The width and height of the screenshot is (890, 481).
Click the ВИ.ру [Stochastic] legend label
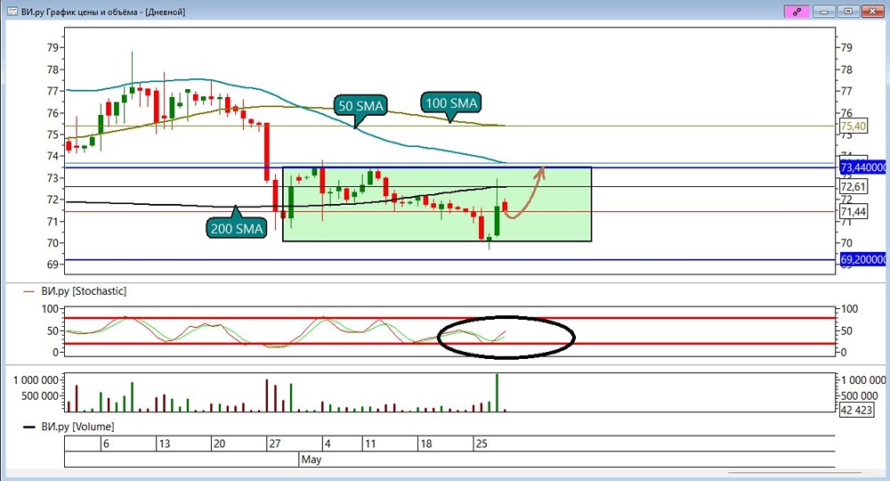(x=84, y=291)
